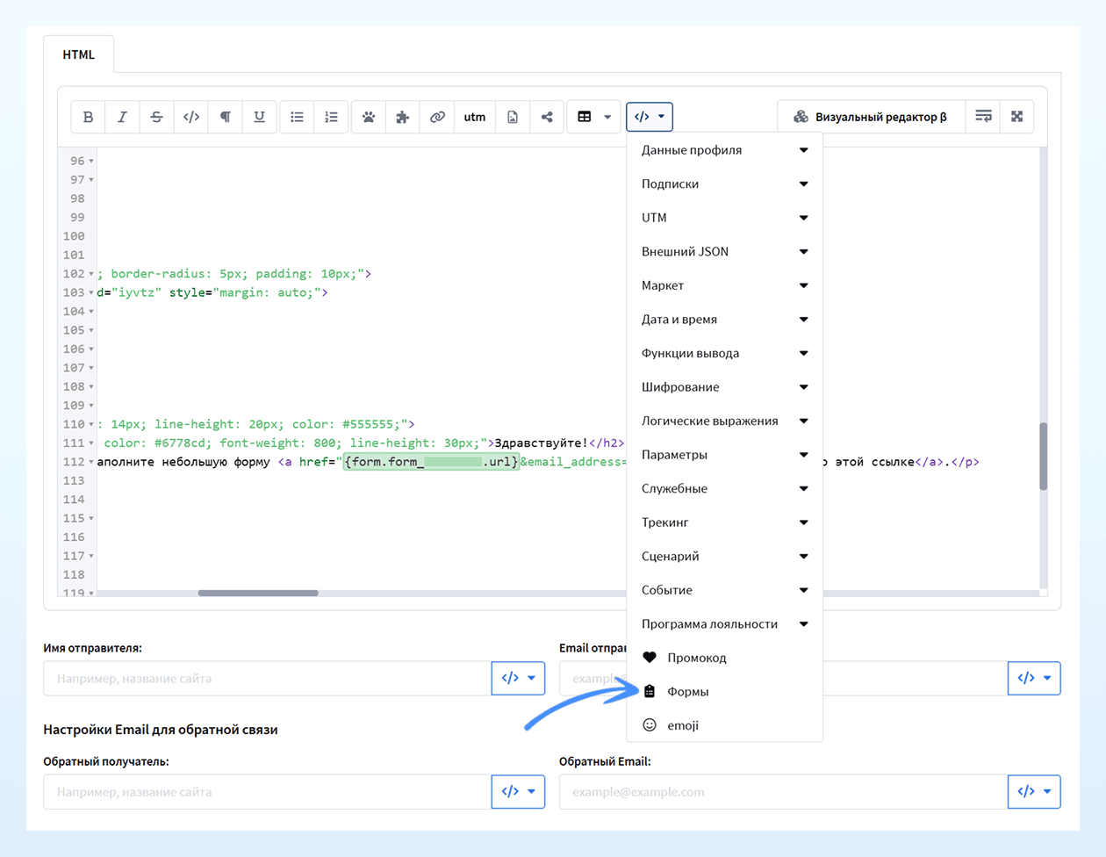Open Шифрование submenu

pos(724,387)
